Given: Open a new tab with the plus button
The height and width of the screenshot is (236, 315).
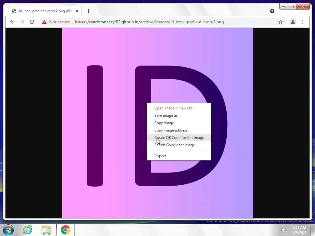Looking at the screenshot, I should click(x=89, y=11).
